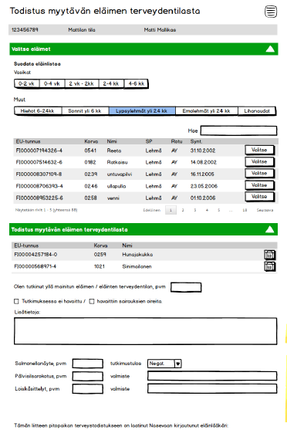Click farm name Mattilan tila
The image size is (287, 430).
coord(82,30)
